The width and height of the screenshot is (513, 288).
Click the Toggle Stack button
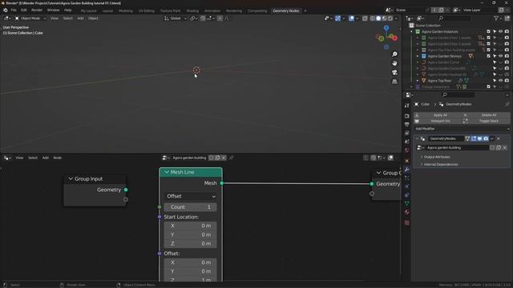point(487,121)
